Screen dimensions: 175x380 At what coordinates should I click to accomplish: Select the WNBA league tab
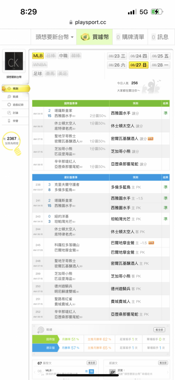coord(40,65)
